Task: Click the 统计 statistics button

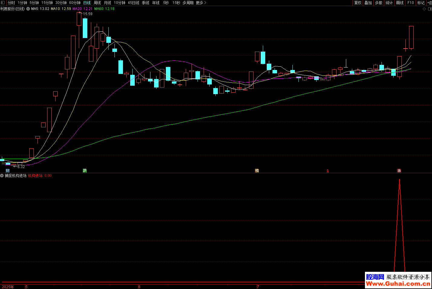Action: tap(389, 3)
